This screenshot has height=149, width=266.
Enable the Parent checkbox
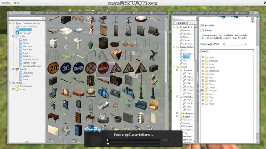pos(202,31)
